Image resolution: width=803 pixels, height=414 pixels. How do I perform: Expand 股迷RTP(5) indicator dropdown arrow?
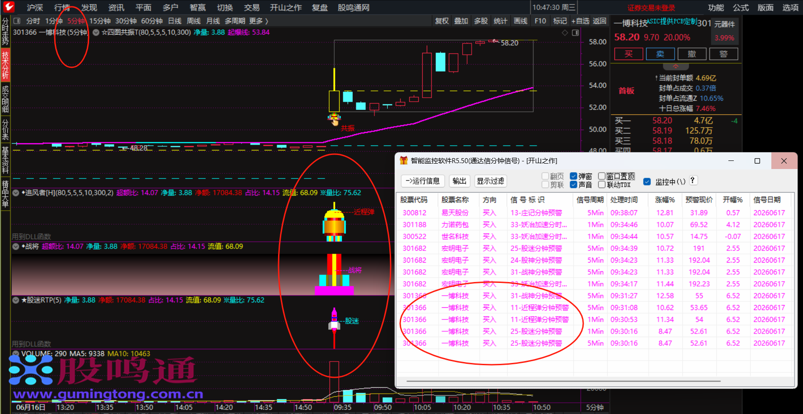tap(16, 300)
